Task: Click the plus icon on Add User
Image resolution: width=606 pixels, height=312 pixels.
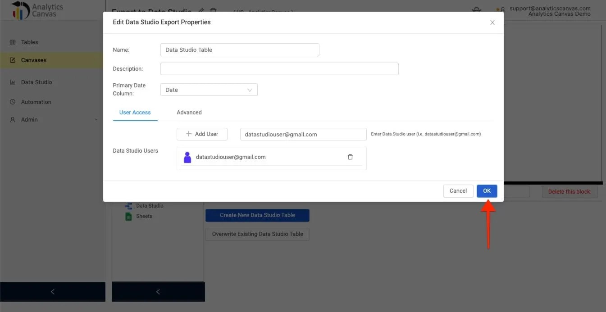Action: click(189, 134)
